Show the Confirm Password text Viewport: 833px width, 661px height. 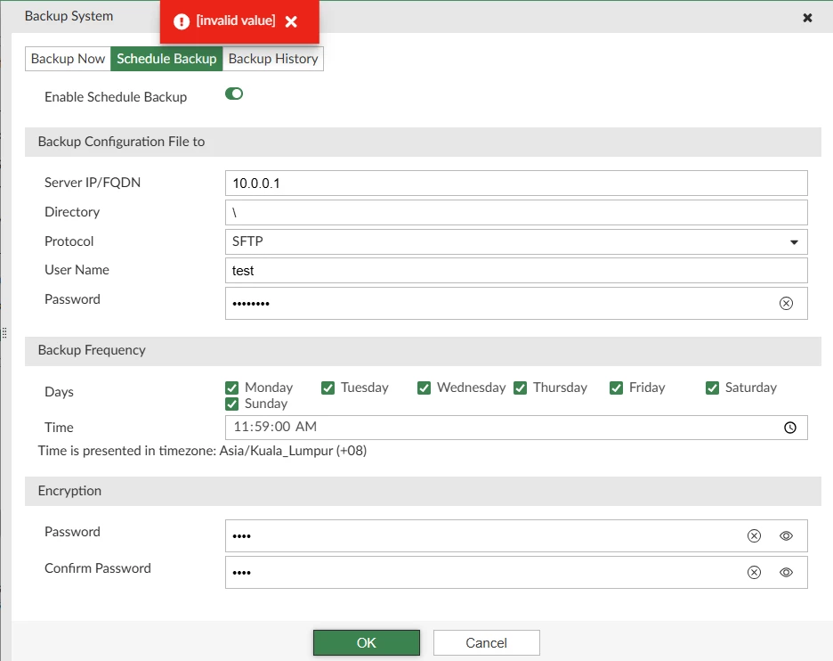786,572
